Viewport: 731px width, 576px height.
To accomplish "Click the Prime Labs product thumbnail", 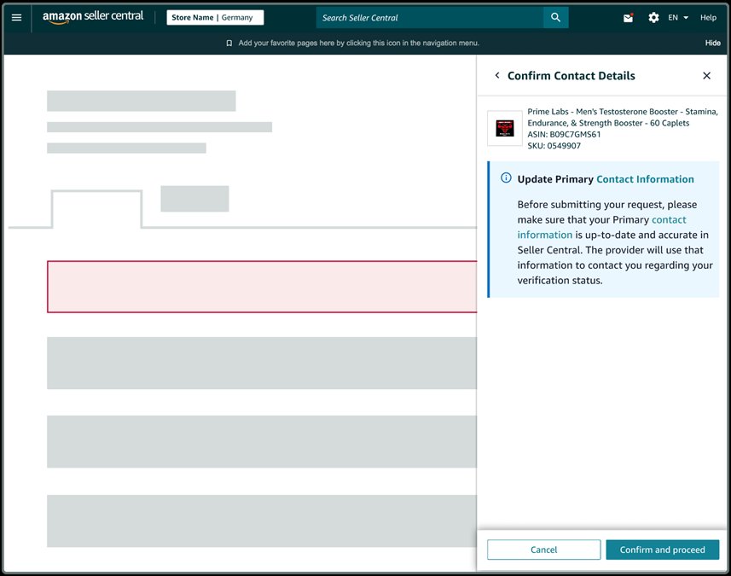I will tap(504, 128).
